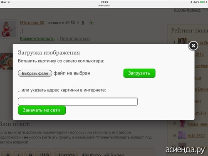Open the "огородникам" link at top
The height and width of the screenshot is (156, 208).
[187, 10]
